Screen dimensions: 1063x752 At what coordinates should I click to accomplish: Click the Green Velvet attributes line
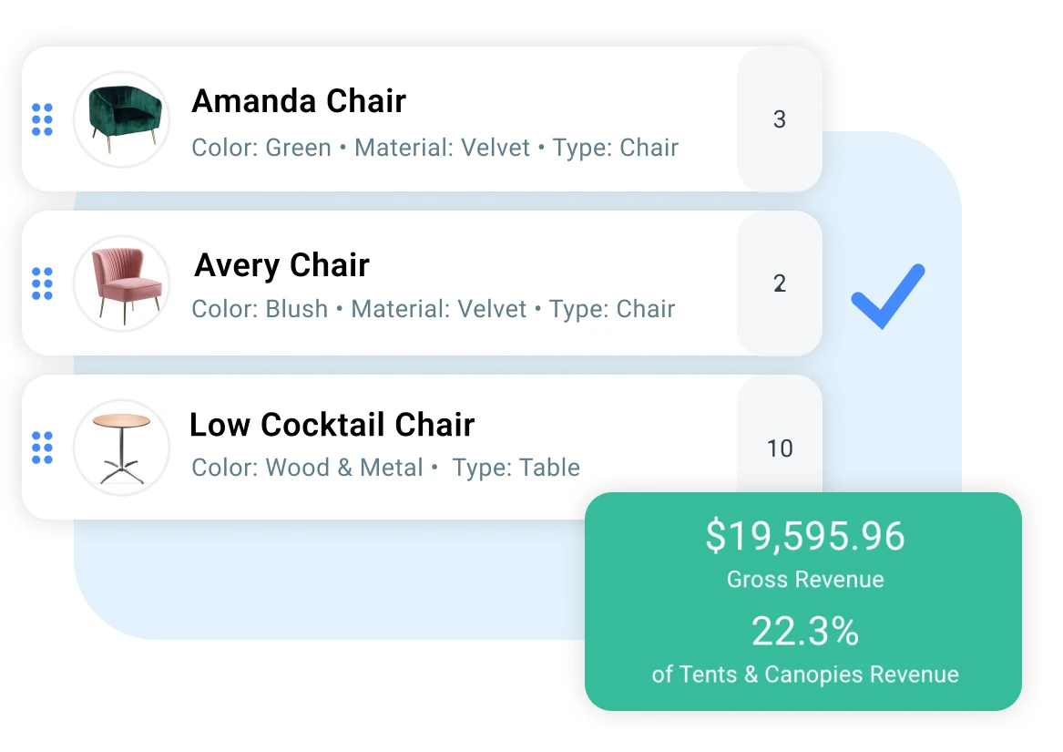tap(434, 148)
